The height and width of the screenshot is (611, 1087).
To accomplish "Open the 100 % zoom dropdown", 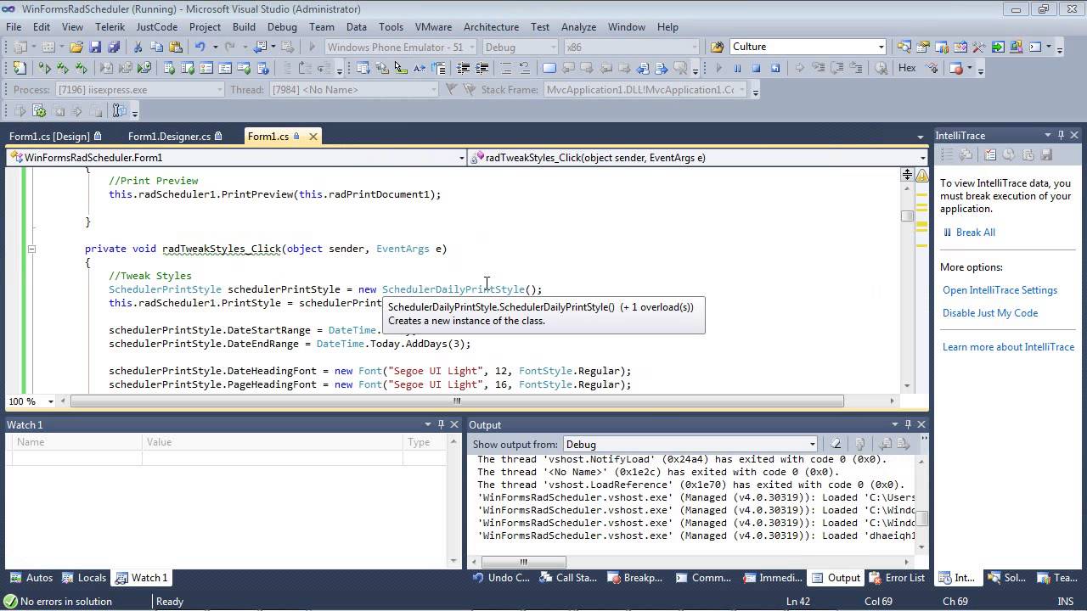I will [51, 401].
